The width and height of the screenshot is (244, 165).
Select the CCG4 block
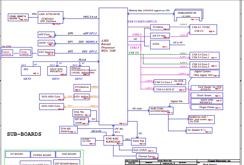click(160, 45)
